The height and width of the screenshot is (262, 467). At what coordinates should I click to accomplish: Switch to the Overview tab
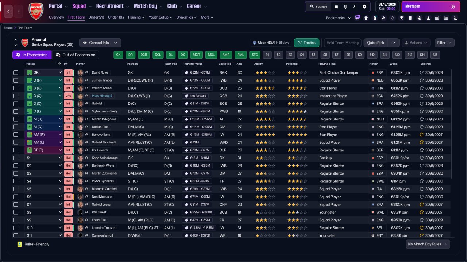(x=56, y=17)
